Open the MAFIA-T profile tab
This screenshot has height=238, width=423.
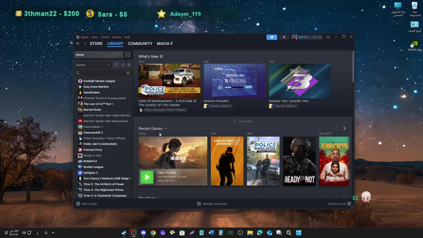point(165,44)
